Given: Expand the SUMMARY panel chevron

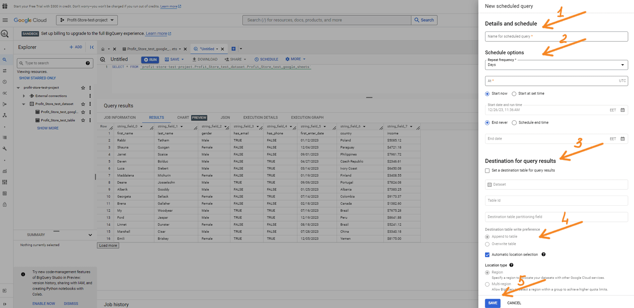Looking at the screenshot, I should pos(90,235).
